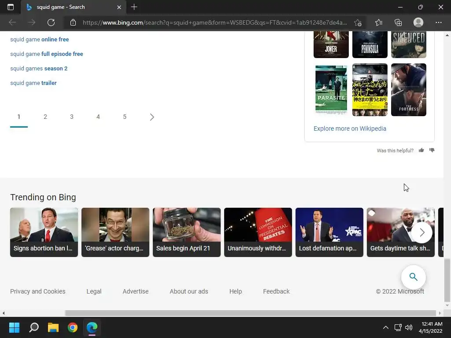Click the floating search magnifier button
The image size is (451, 338).
[x=413, y=277]
